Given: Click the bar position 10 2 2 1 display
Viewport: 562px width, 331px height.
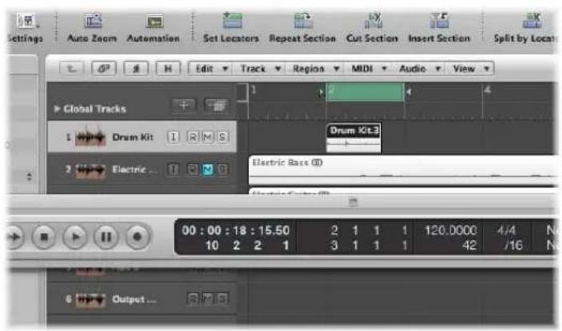Looking at the screenshot, I should (x=247, y=246).
